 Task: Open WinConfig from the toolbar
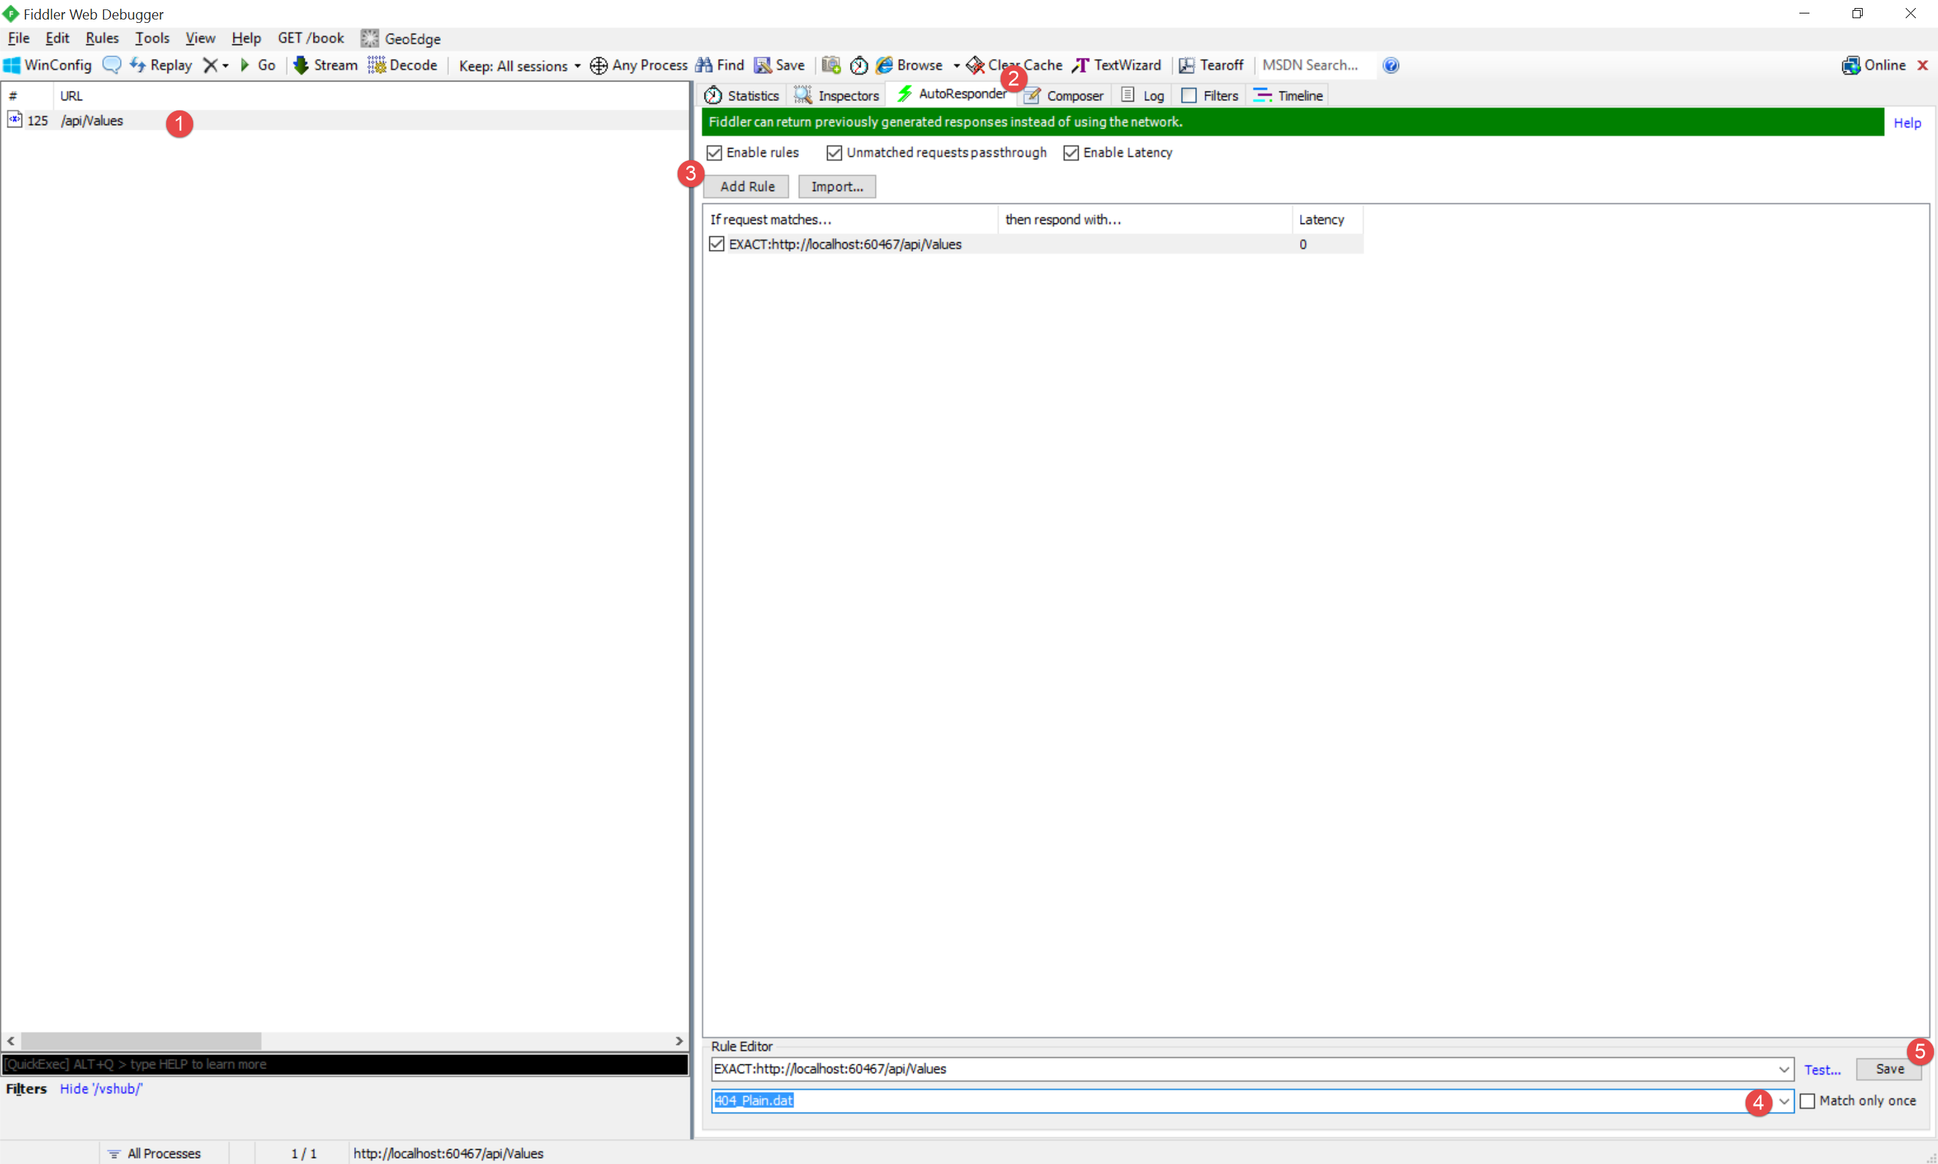point(48,65)
